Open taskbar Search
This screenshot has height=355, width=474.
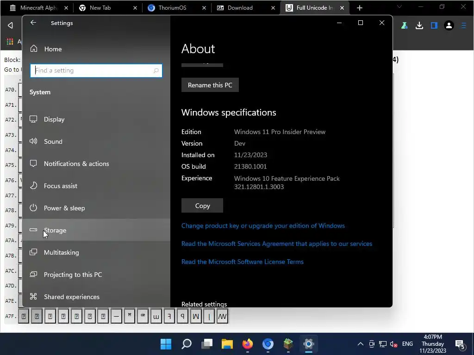point(186,344)
